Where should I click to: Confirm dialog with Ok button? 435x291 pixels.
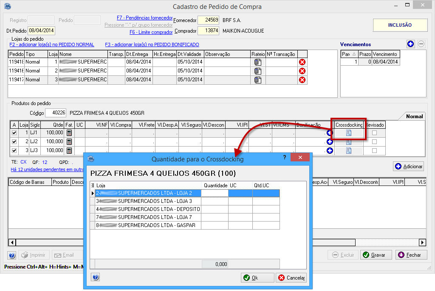[x=257, y=278]
